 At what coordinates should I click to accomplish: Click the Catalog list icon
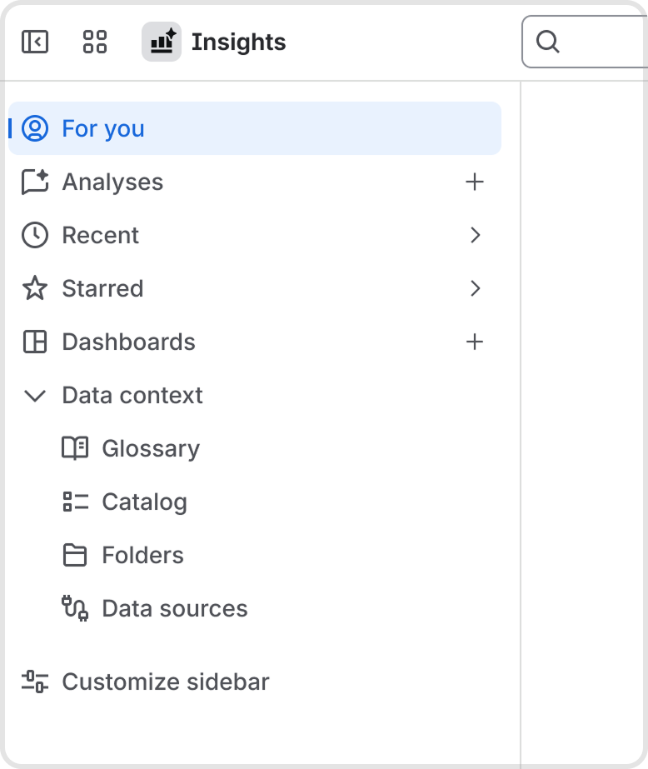pyautogui.click(x=76, y=502)
